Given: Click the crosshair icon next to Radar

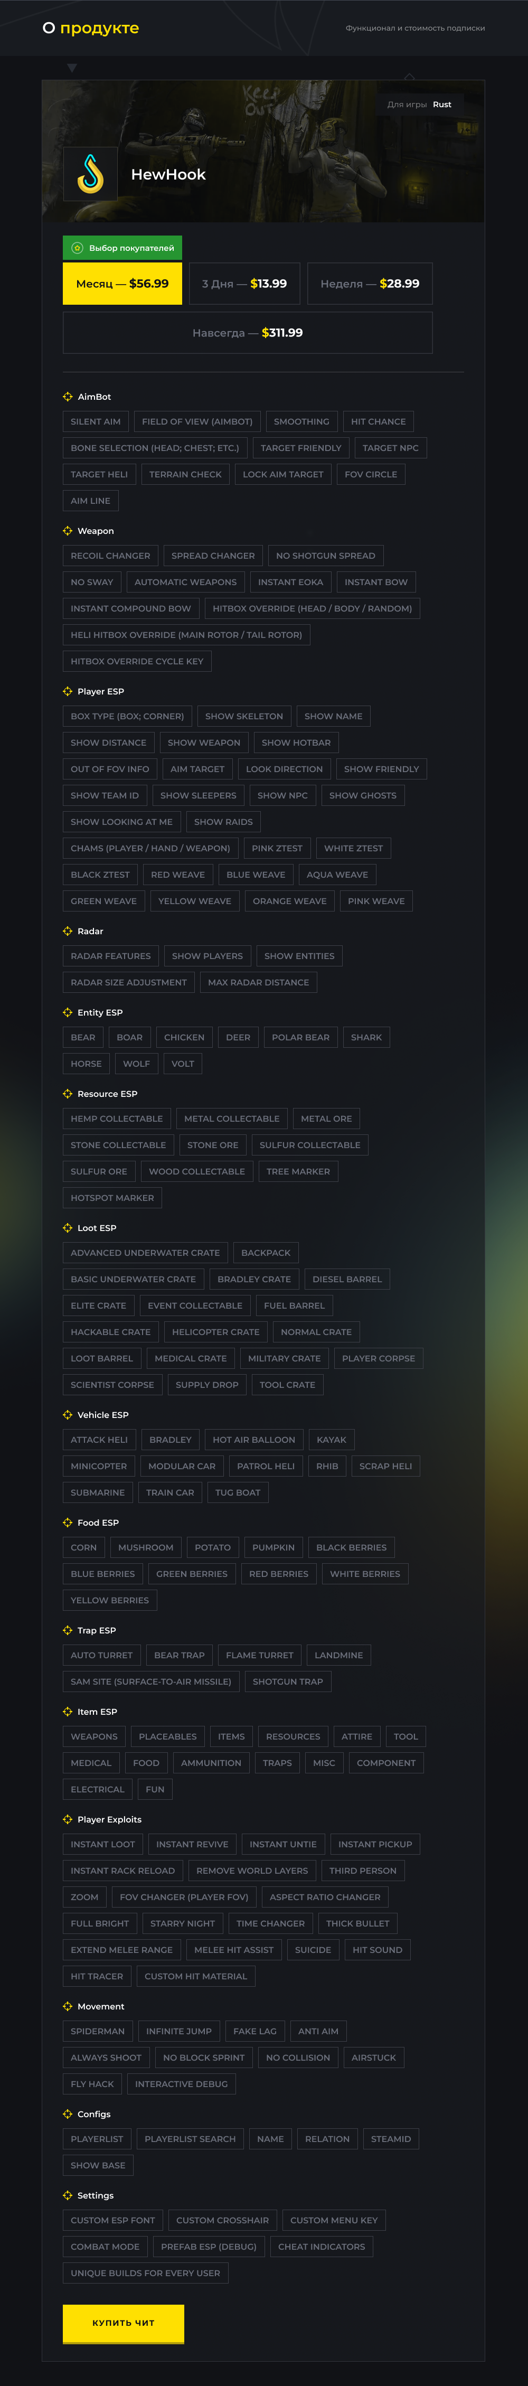Looking at the screenshot, I should [x=68, y=931].
